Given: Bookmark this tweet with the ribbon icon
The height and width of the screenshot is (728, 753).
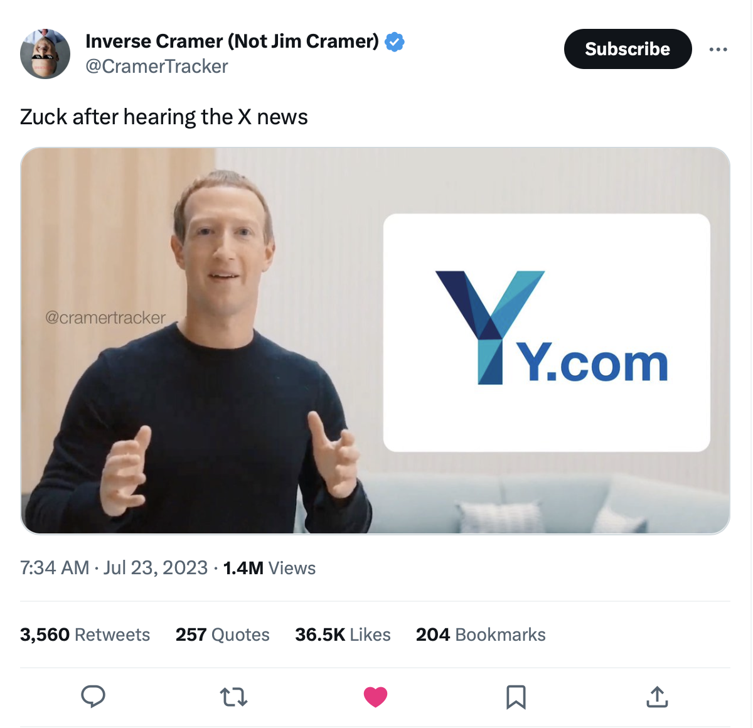Looking at the screenshot, I should point(516,697).
